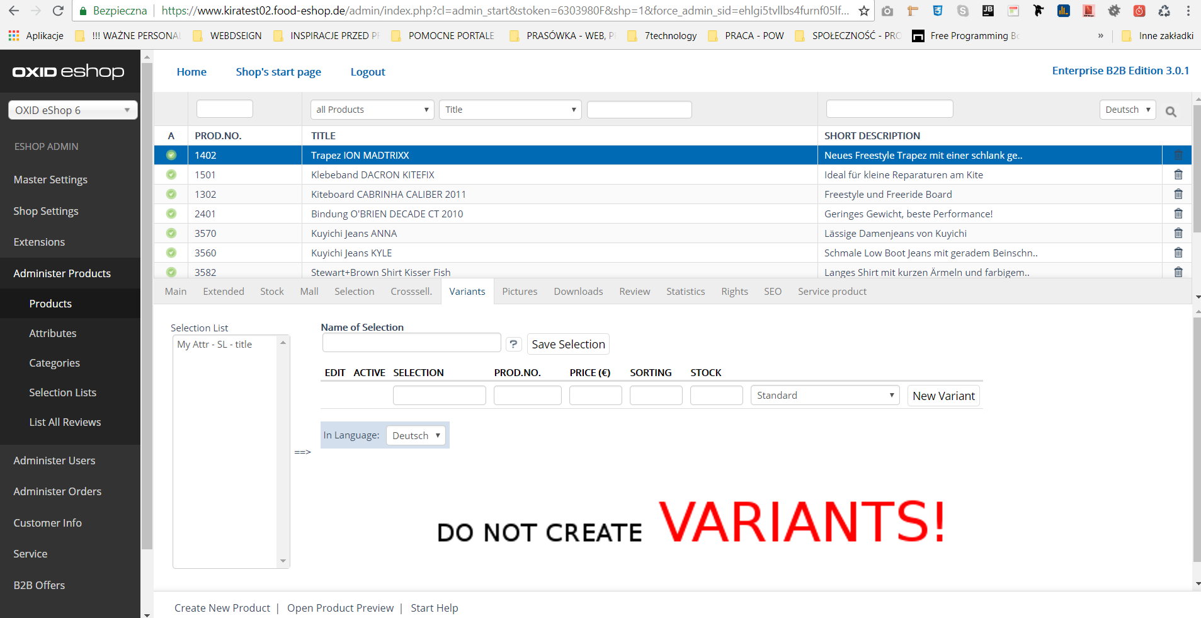This screenshot has height=618, width=1201.
Task: Click trash icon for Bindung O'BRIEN DECADE row
Action: 1178,214
